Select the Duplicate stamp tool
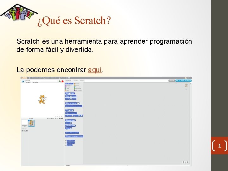The height and width of the screenshot is (171, 228). [x=60, y=78]
